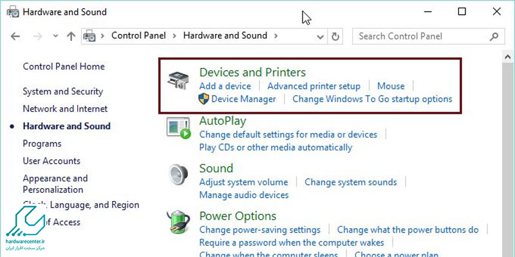Go up one level with up arrow
515x257 pixels.
(71, 36)
